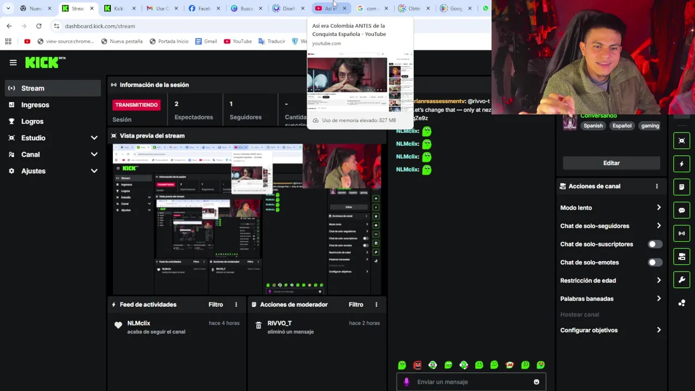
Task: Click the gaming tag chip
Action: [x=650, y=125]
